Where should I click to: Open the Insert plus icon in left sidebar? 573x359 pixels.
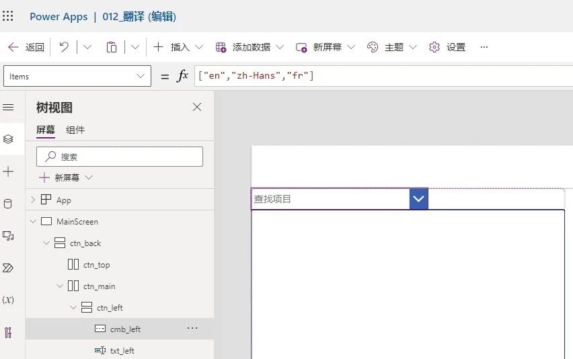[x=8, y=172]
